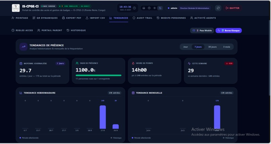The height and width of the screenshot is (144, 271).
Task: Click the IS-CPGE-CI school logo
Action: (x=16, y=8)
